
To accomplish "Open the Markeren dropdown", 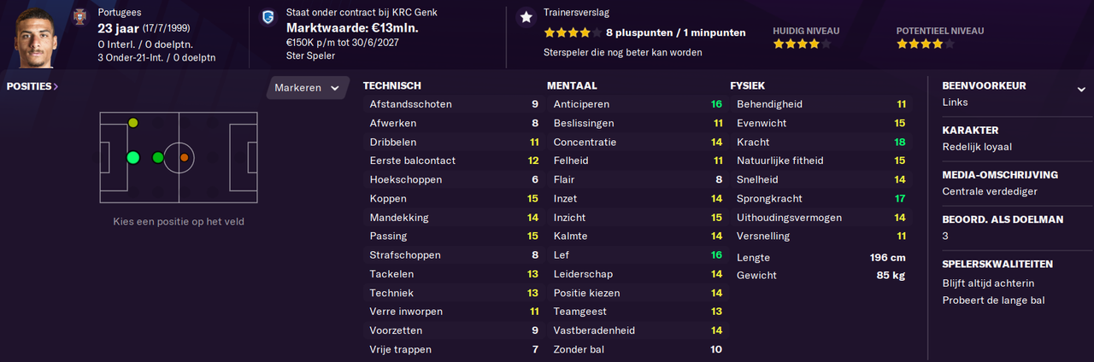I will [309, 88].
